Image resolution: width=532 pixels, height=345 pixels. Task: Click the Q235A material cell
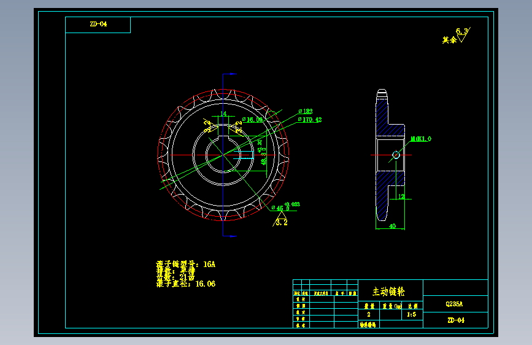[x=454, y=304]
